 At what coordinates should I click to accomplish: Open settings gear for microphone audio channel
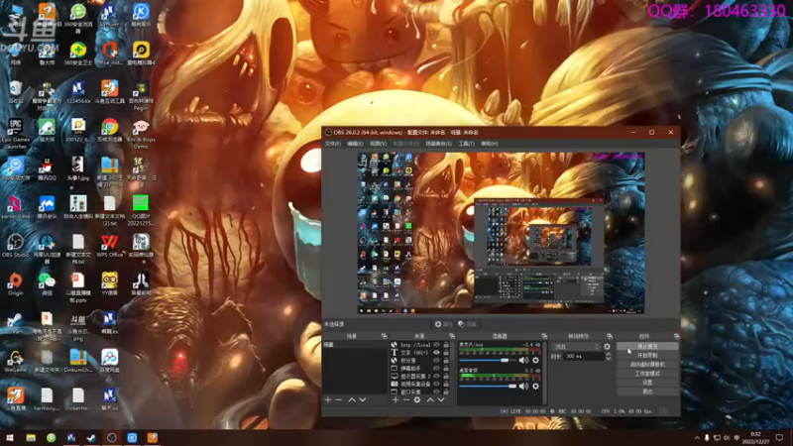(x=535, y=360)
